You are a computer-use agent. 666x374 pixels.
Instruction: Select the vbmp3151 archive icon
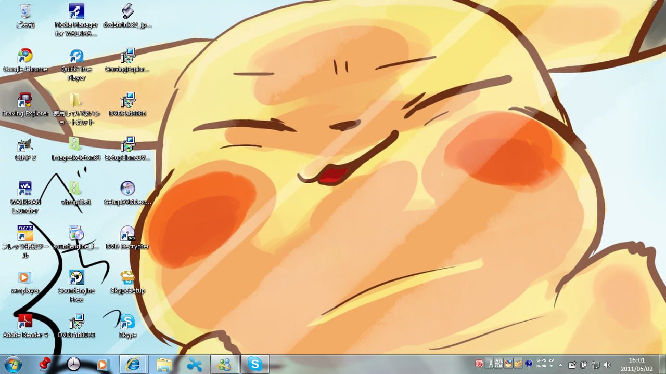[76, 193]
